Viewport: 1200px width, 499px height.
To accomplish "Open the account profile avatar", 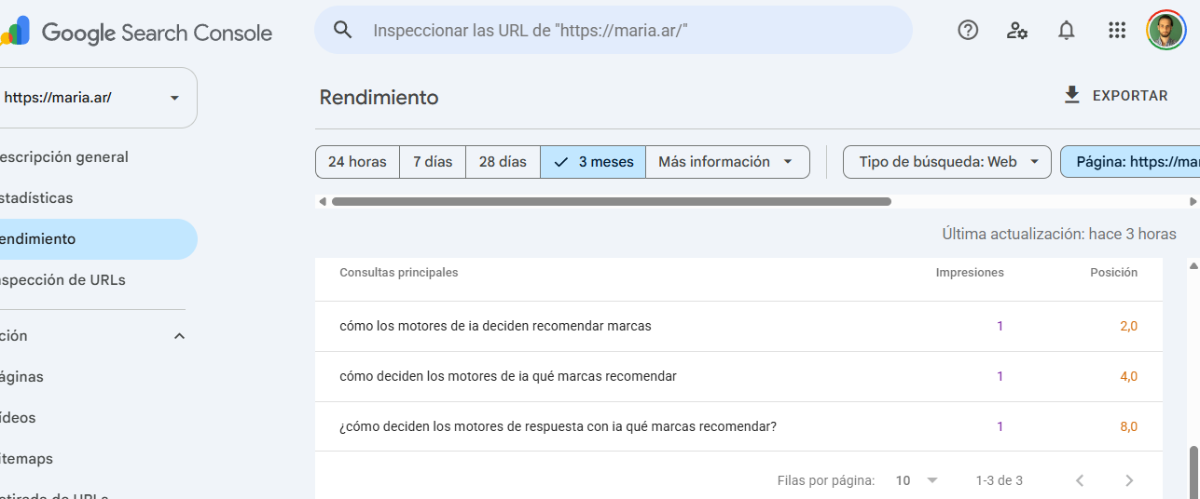I will (x=1166, y=30).
